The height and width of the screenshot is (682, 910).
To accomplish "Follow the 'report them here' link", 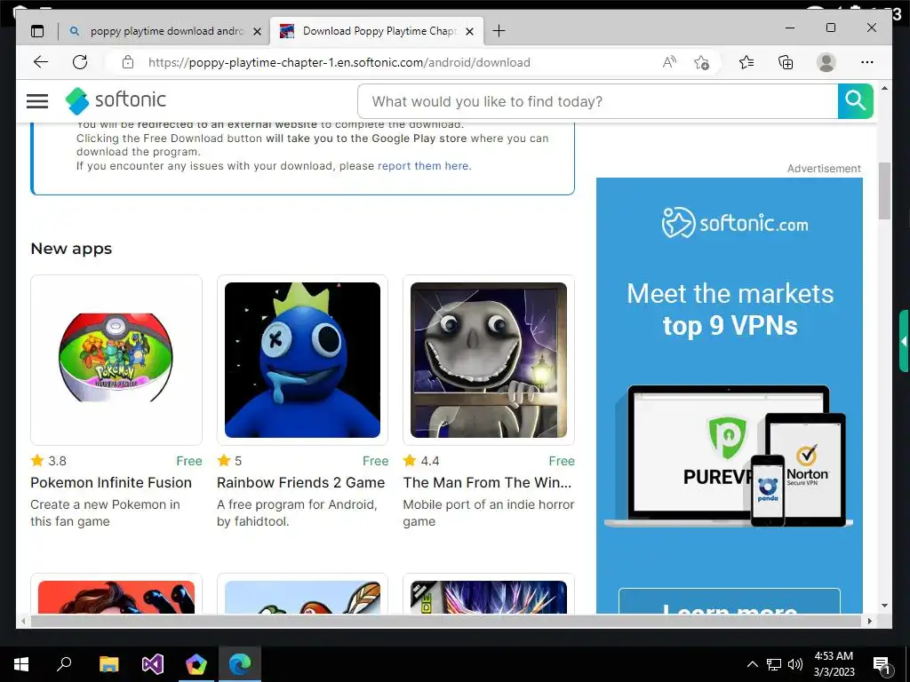I will tap(424, 166).
